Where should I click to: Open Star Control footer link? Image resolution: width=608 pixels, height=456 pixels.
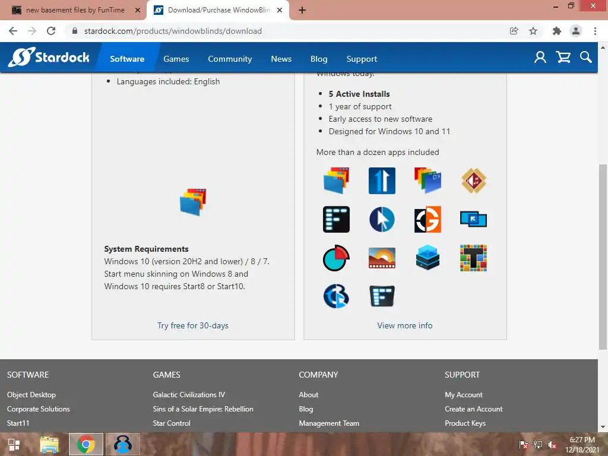(x=172, y=423)
